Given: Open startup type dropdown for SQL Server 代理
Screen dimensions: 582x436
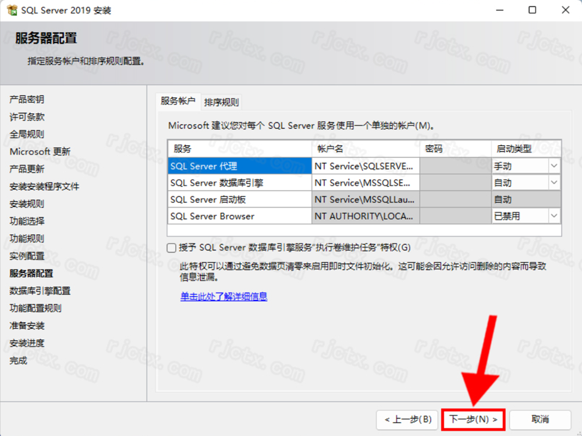Looking at the screenshot, I should click(x=553, y=166).
